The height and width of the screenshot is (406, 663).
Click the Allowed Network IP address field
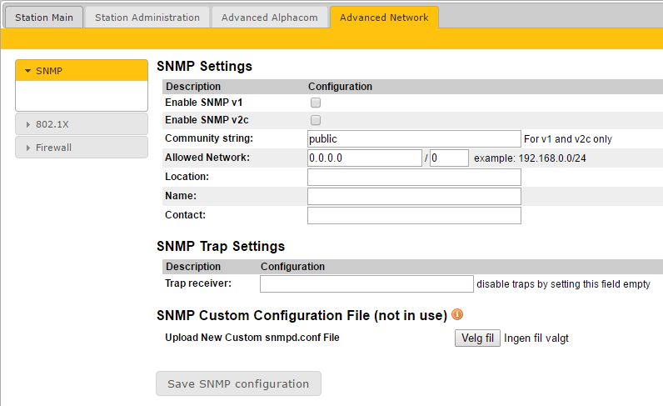coord(364,158)
